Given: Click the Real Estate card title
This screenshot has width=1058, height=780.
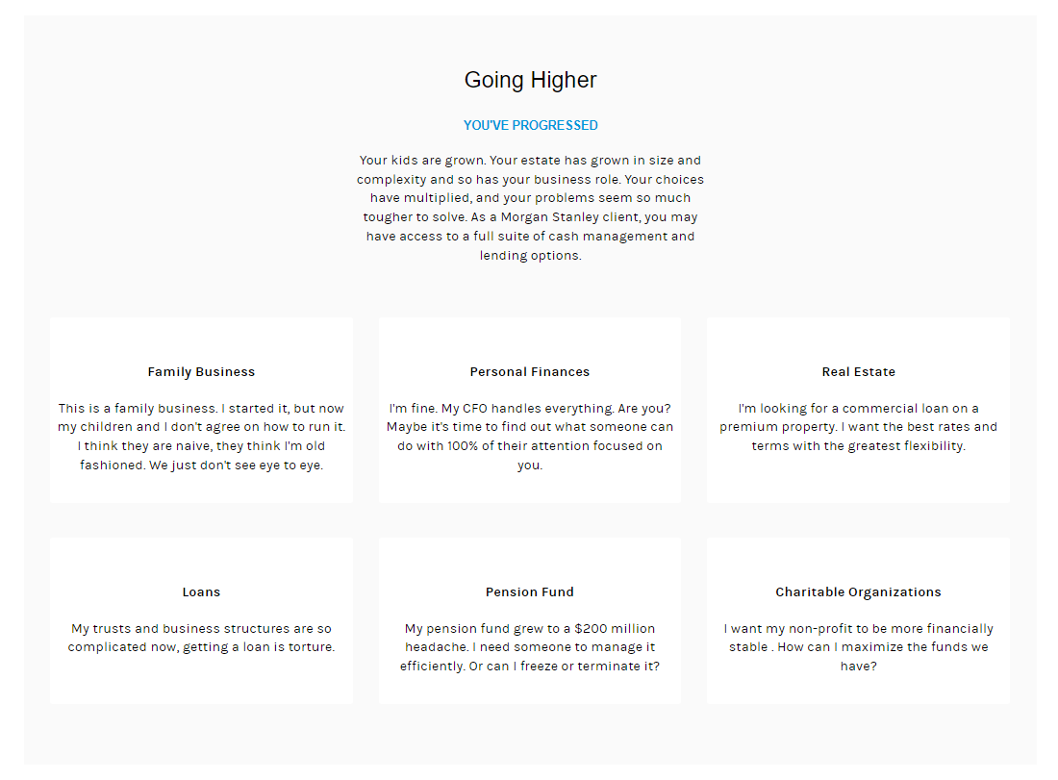Looking at the screenshot, I should pyautogui.click(x=858, y=372).
